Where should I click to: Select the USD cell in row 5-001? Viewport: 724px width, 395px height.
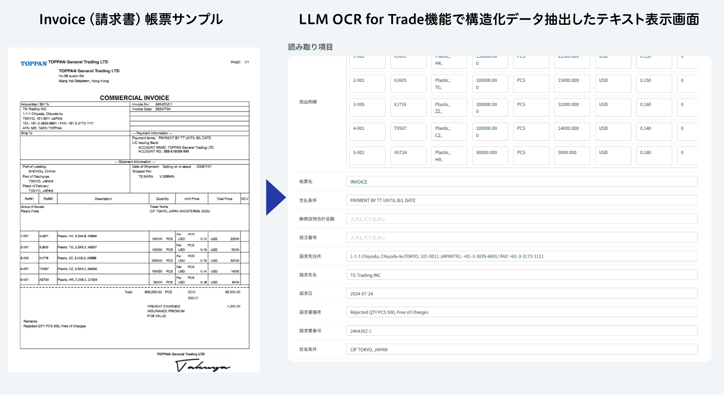click(x=613, y=155)
